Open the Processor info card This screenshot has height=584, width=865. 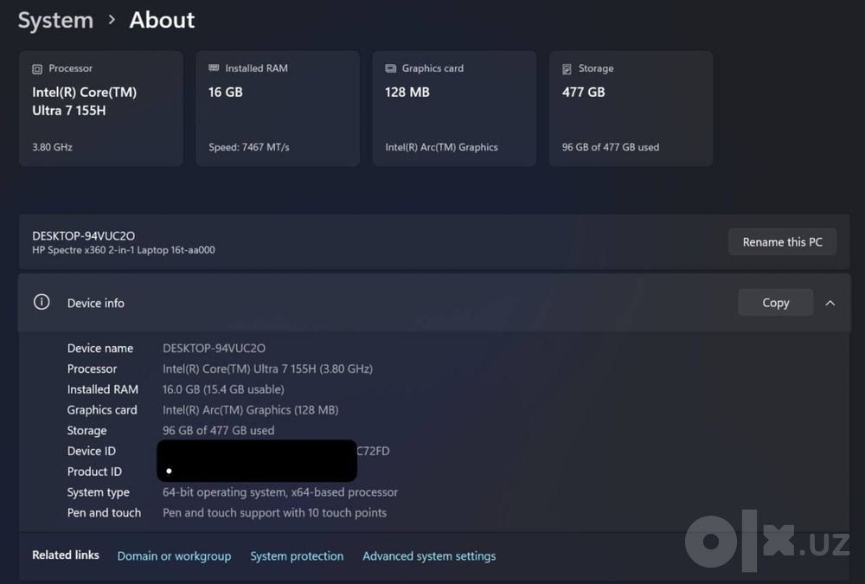coord(101,108)
